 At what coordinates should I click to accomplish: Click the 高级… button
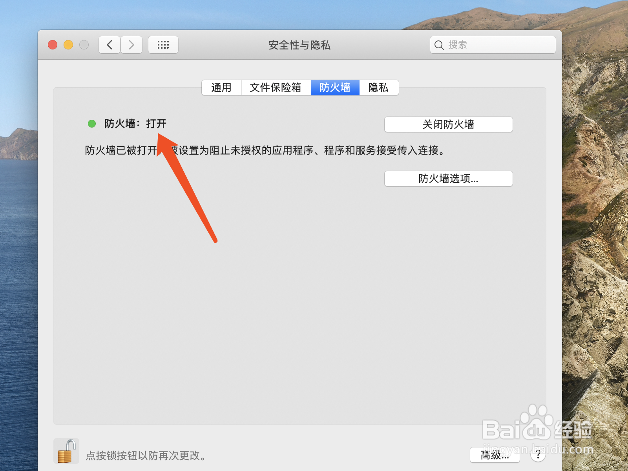(x=495, y=455)
